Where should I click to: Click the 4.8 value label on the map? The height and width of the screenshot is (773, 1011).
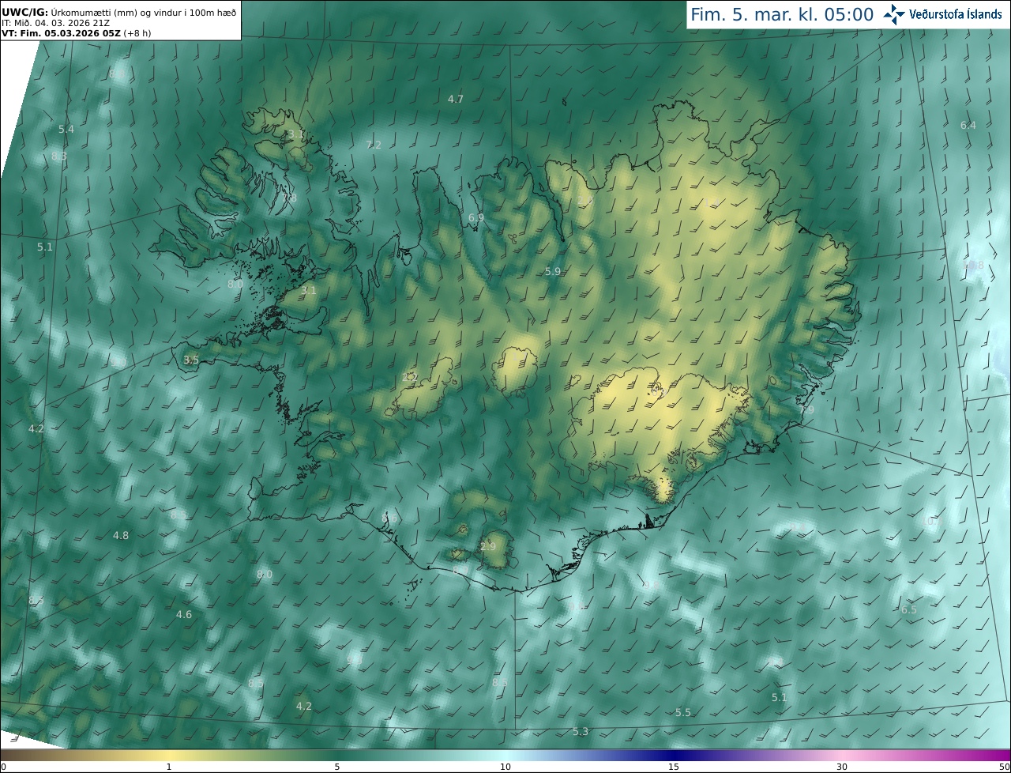coord(121,535)
